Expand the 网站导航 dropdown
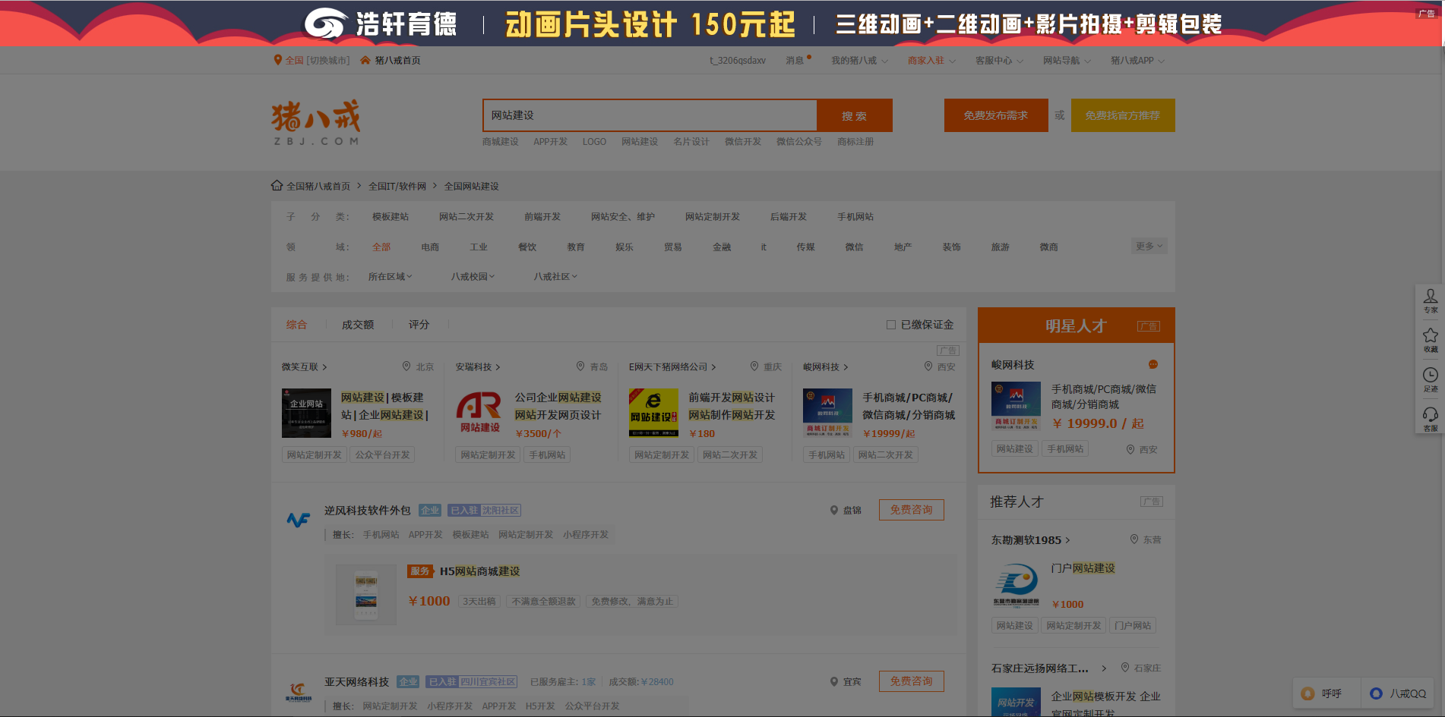Image resolution: width=1445 pixels, height=717 pixels. pyautogui.click(x=1067, y=61)
